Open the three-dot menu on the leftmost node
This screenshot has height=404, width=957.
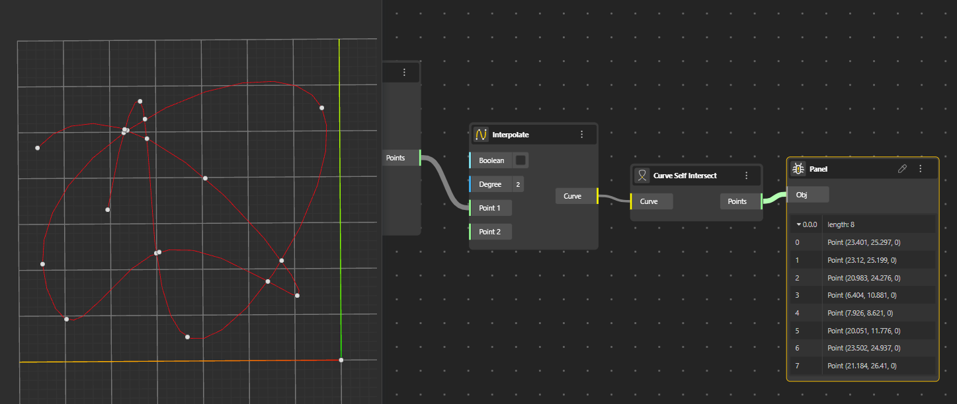coord(404,72)
